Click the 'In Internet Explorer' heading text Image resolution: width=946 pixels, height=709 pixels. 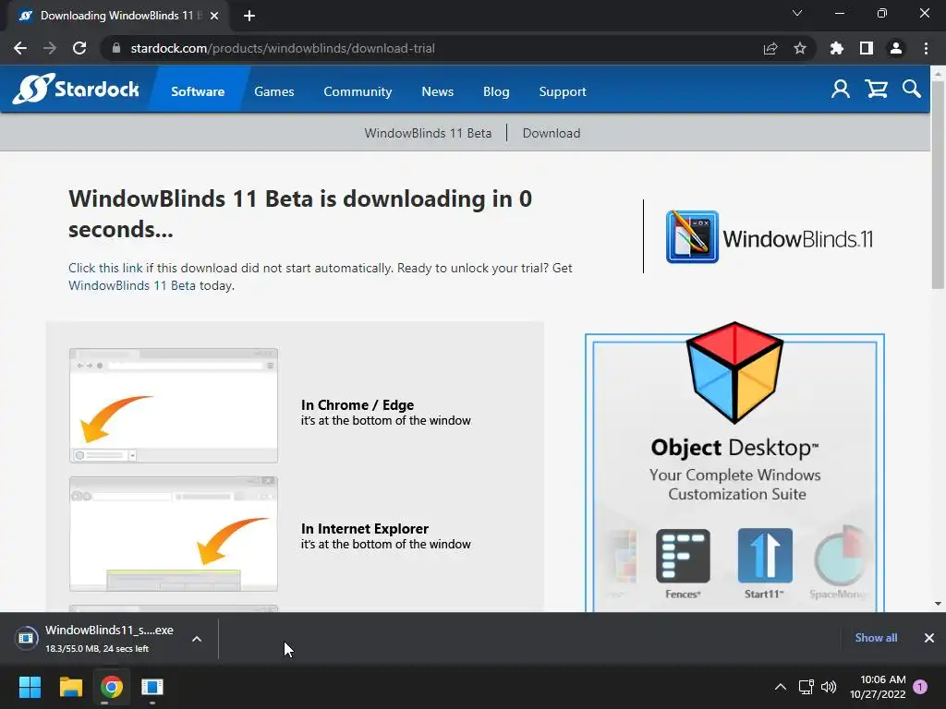point(364,529)
